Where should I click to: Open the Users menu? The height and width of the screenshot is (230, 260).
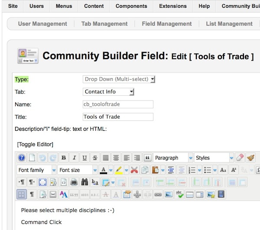[36, 6]
